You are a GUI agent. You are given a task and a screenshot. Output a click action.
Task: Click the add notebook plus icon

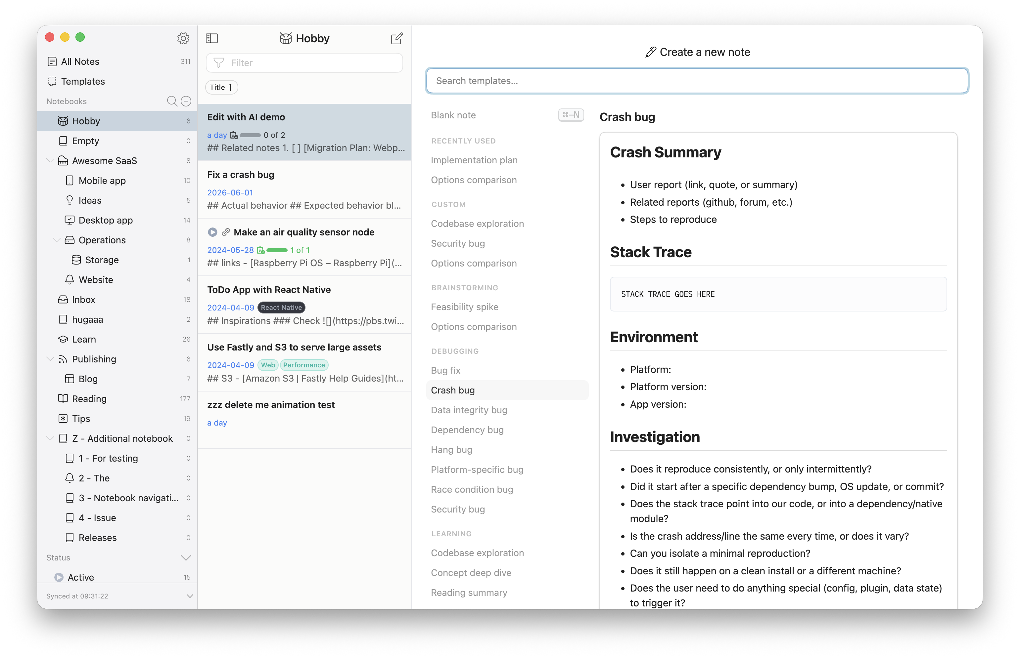[x=186, y=101]
